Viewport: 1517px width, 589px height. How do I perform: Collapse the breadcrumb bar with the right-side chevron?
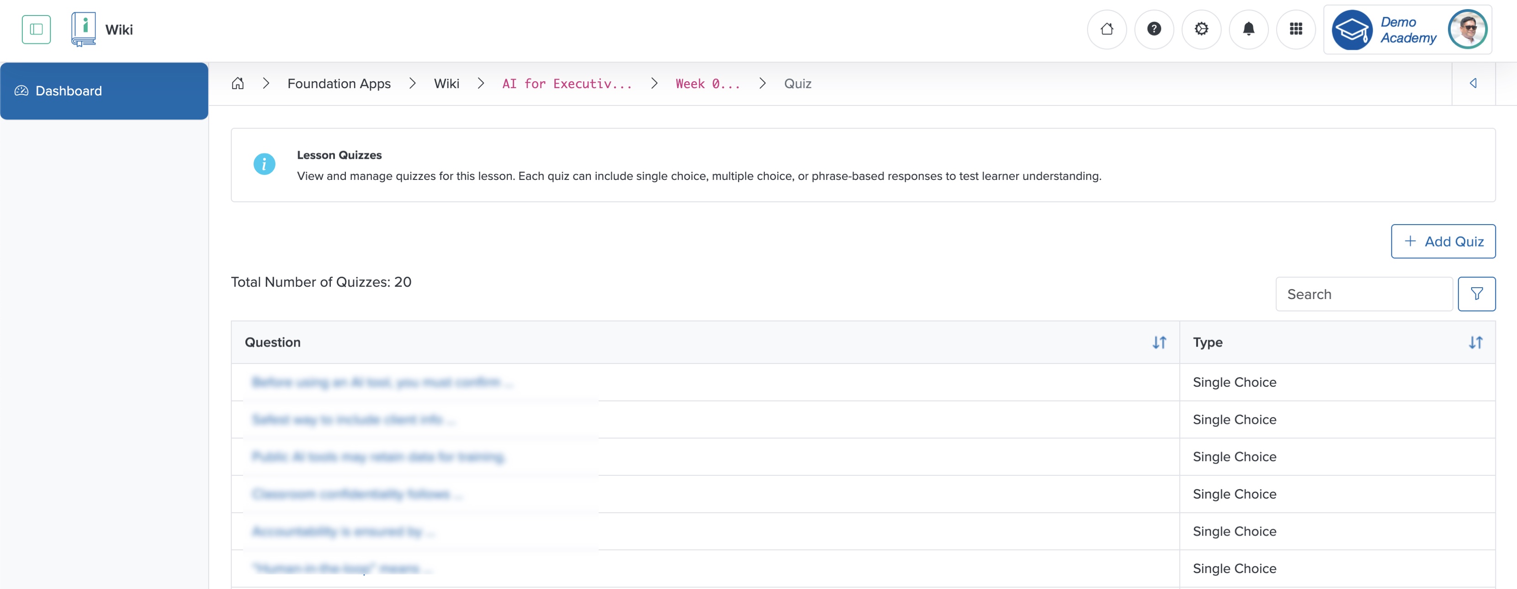[x=1474, y=83]
